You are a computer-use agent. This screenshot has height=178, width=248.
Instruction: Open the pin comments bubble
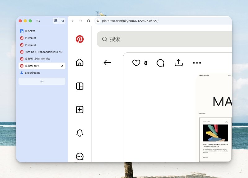point(160,63)
